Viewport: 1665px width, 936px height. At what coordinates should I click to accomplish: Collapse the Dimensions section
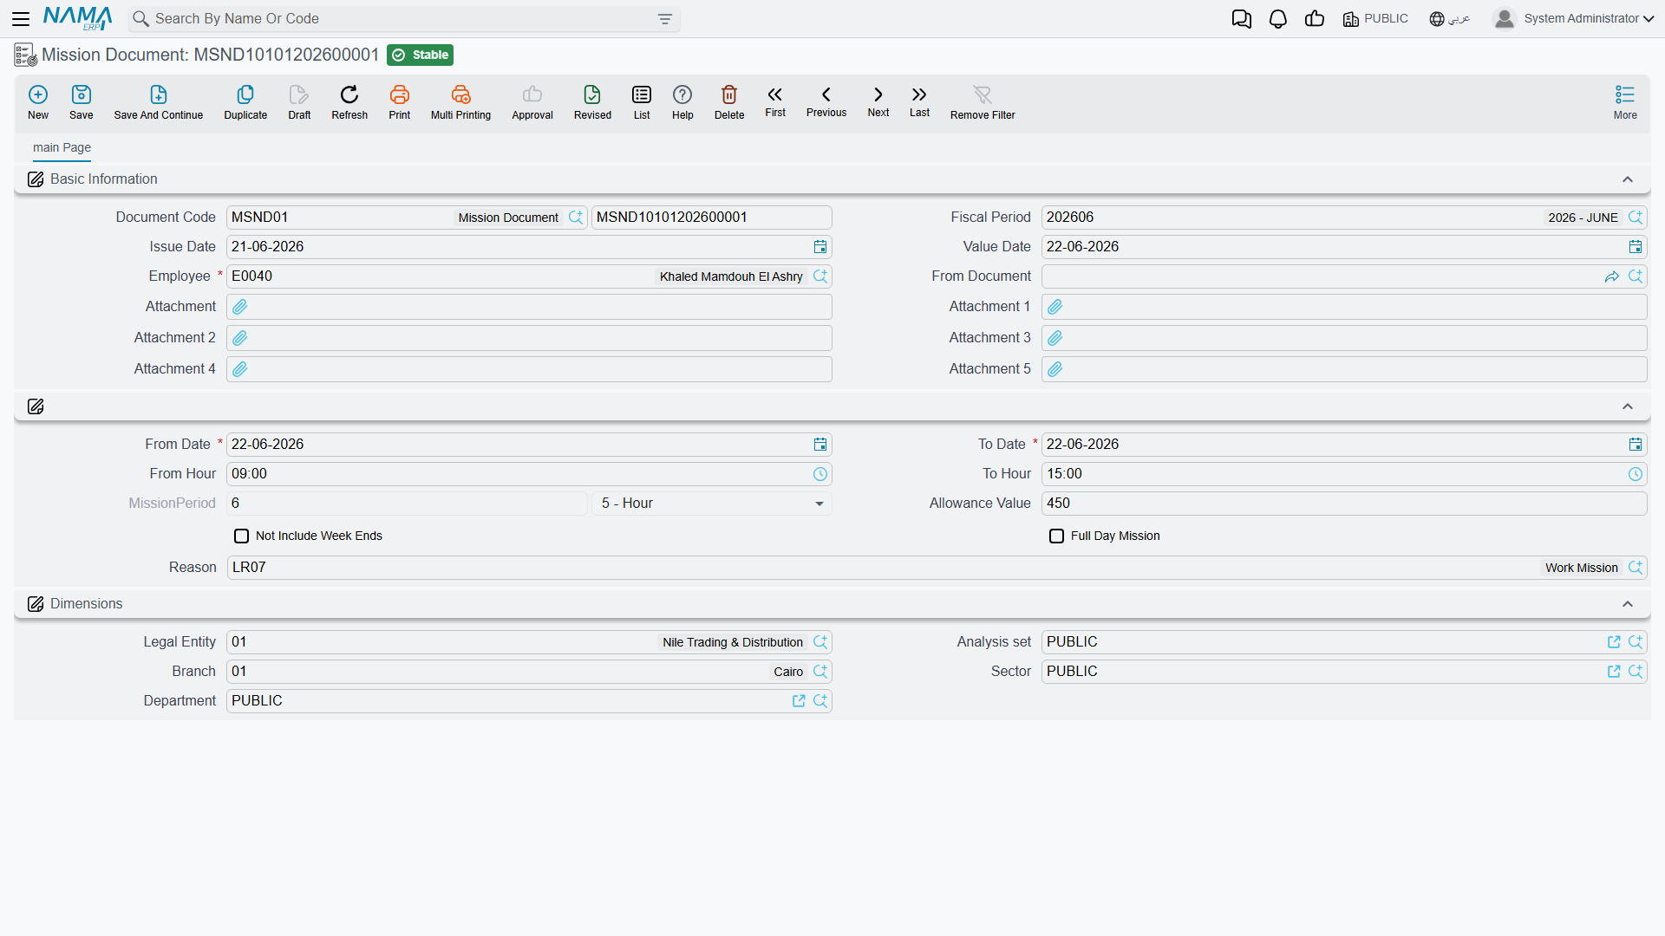(x=1628, y=604)
